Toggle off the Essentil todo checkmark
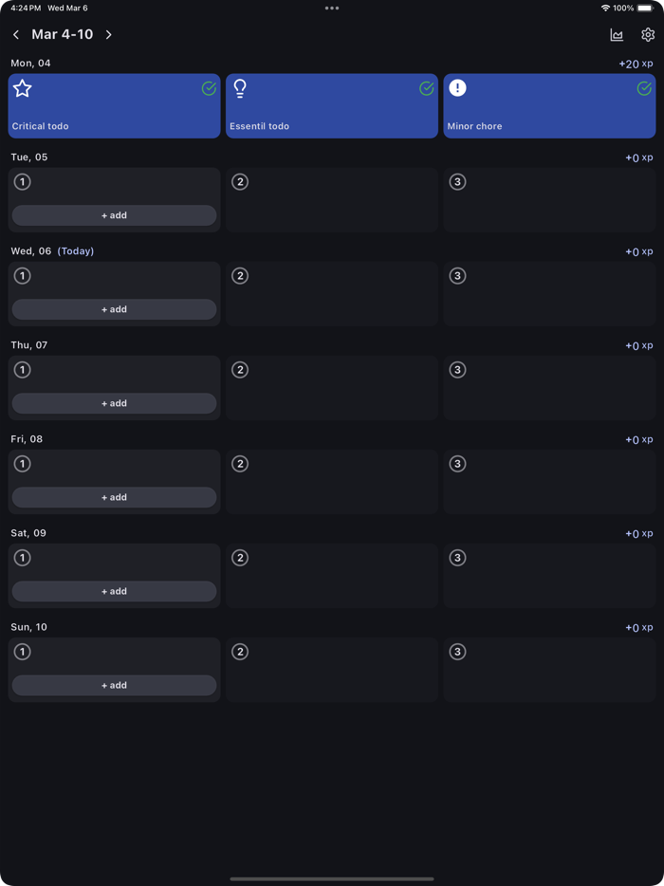Screen dimensions: 664x886 (x=427, y=88)
